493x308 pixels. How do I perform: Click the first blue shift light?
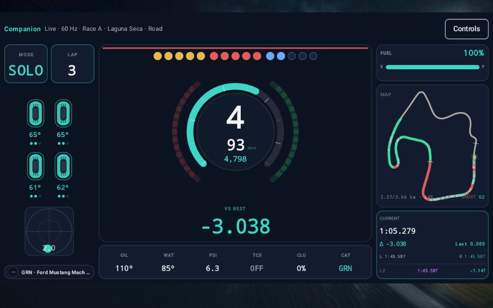point(270,56)
